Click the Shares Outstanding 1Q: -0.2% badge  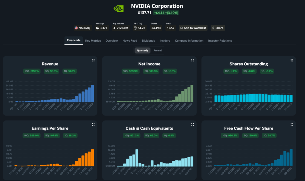(x=267, y=71)
